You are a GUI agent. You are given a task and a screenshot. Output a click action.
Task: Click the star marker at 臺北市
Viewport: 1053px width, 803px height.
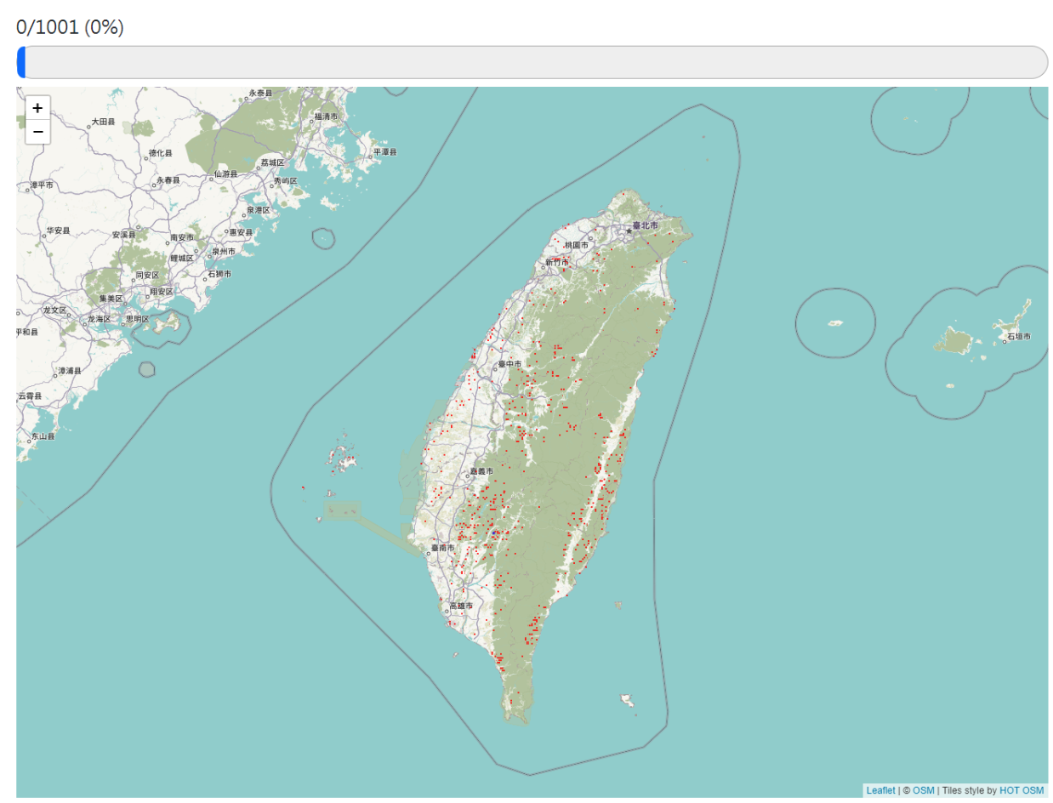(629, 231)
